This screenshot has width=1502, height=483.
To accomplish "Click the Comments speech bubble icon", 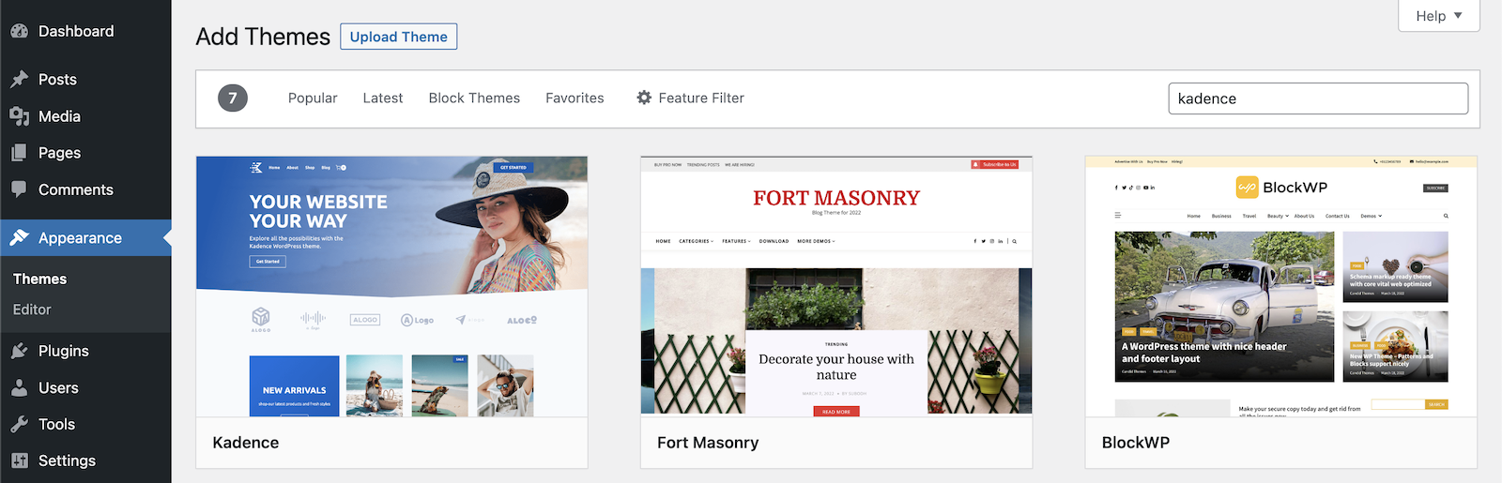I will pyautogui.click(x=19, y=189).
